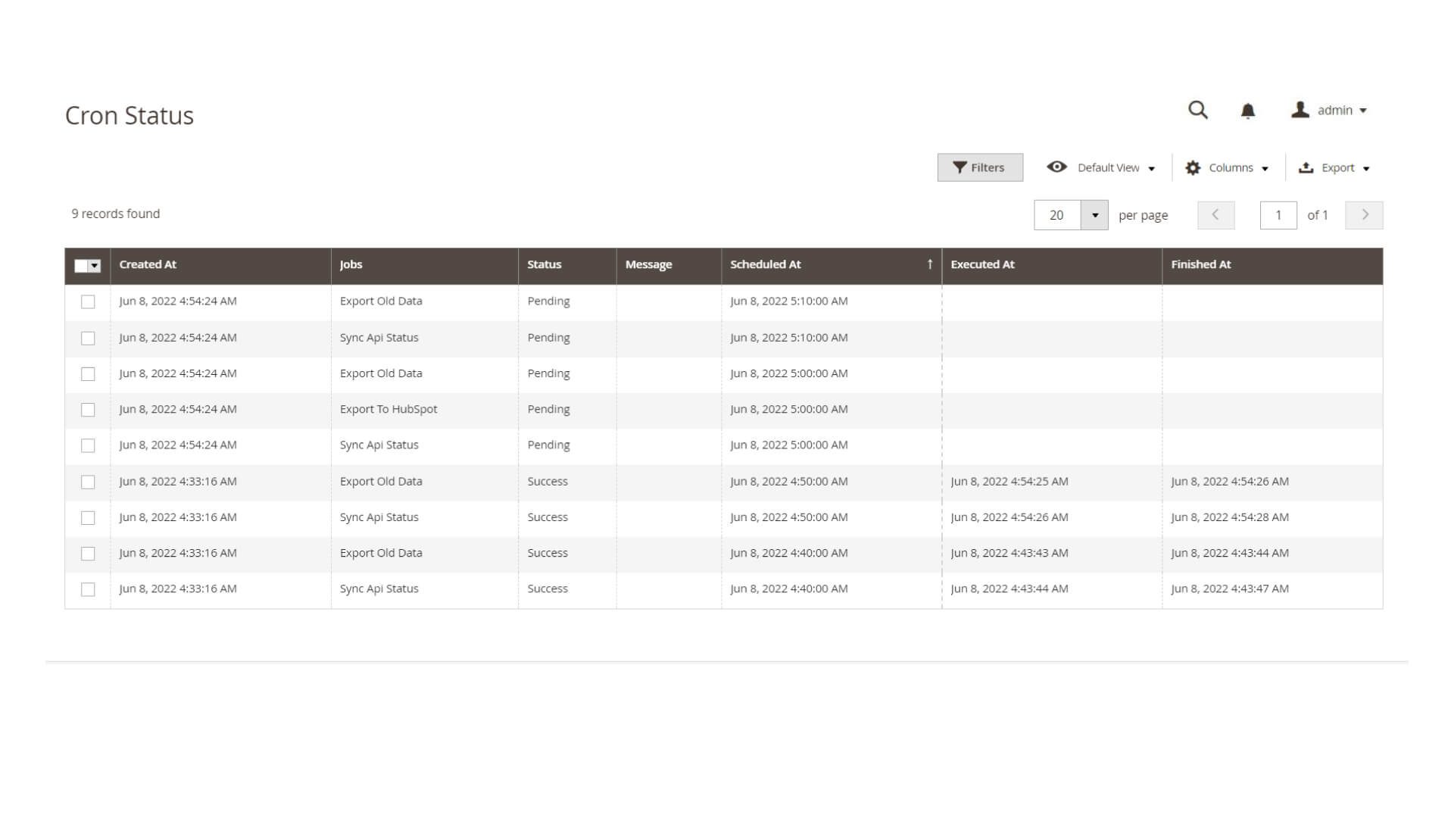The height and width of the screenshot is (818, 1454).
Task: Expand the Export options dropdown
Action: pyautogui.click(x=1365, y=169)
